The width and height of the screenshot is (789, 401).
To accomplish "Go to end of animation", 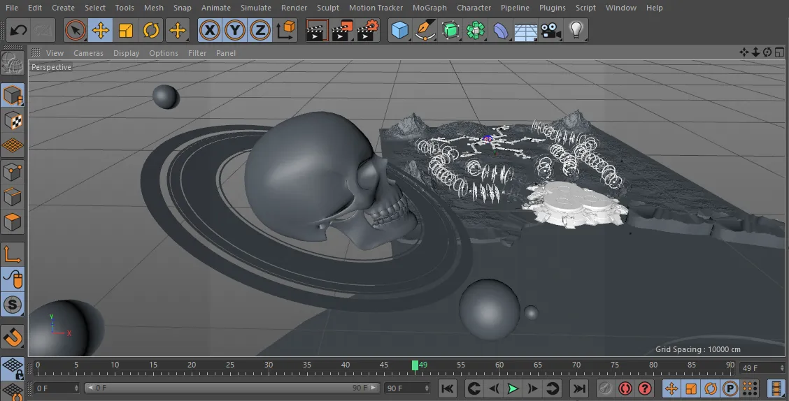I will pyautogui.click(x=579, y=388).
